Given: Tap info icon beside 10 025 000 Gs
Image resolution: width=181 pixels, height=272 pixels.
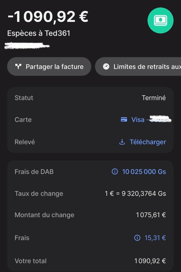Looking at the screenshot, I should 115,172.
